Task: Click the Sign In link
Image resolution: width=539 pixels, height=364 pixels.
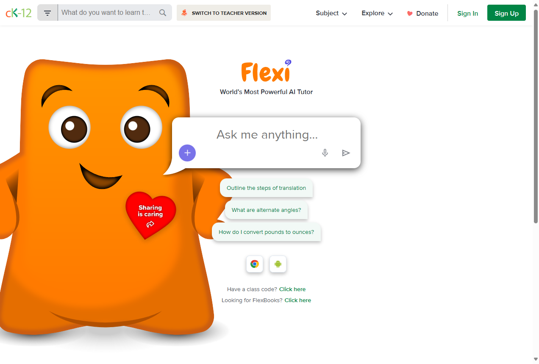Action: 468,13
